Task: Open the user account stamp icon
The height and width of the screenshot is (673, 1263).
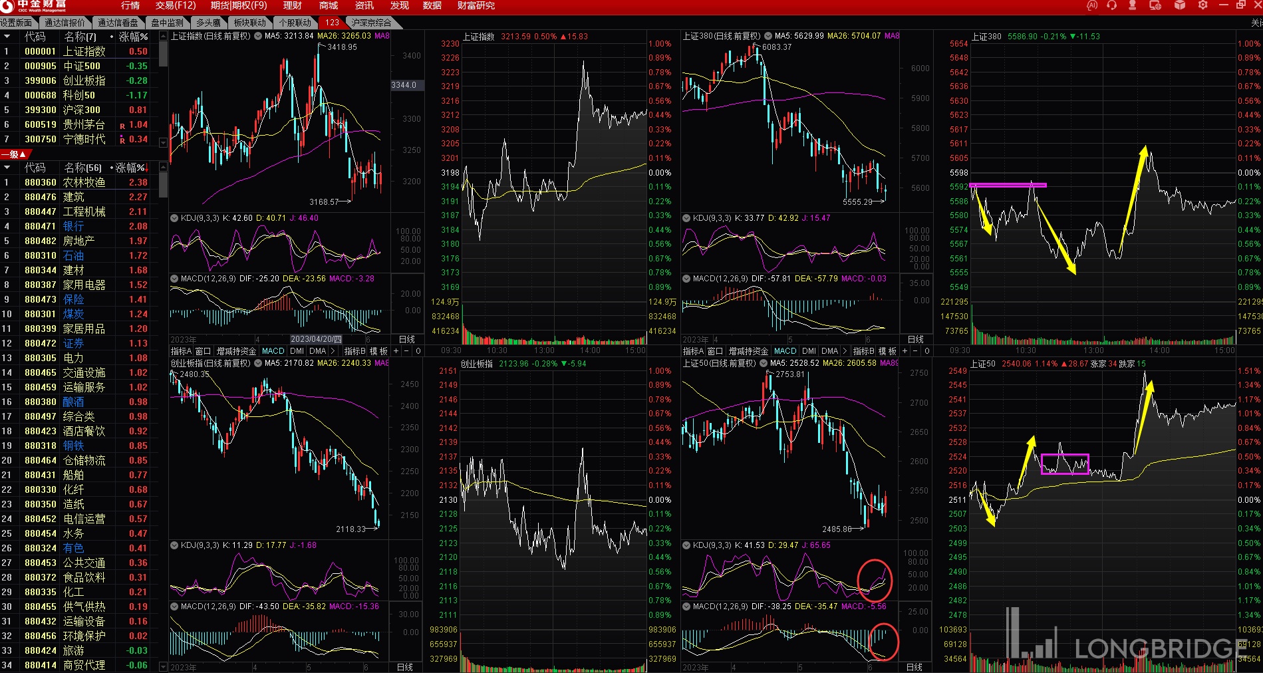Action: (1132, 5)
